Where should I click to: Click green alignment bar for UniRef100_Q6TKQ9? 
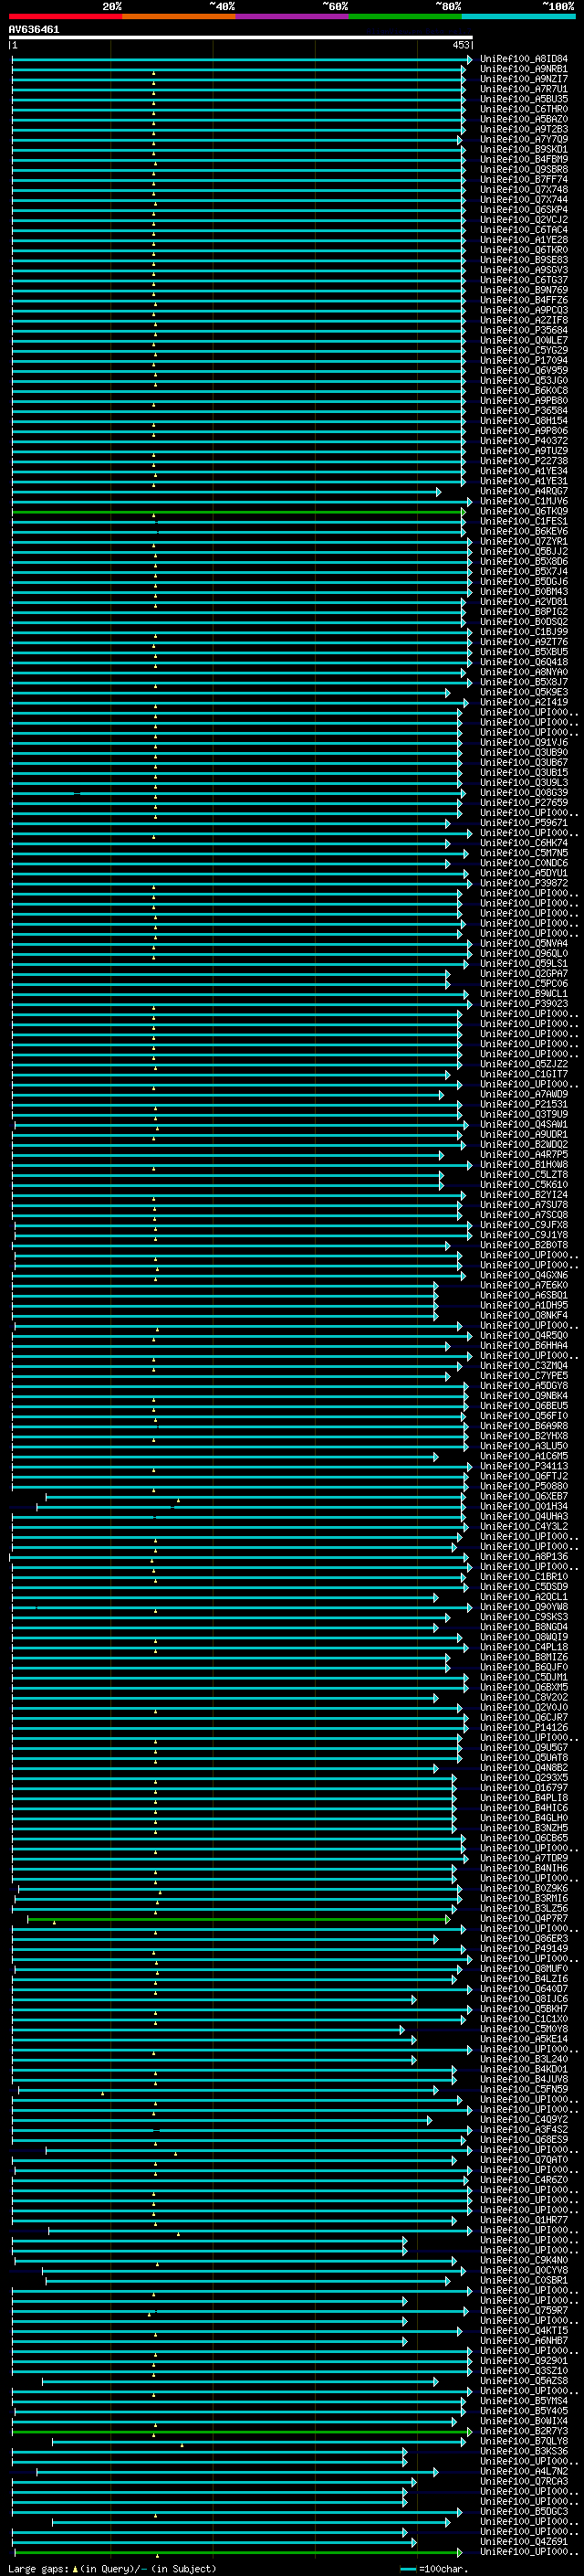238,511
